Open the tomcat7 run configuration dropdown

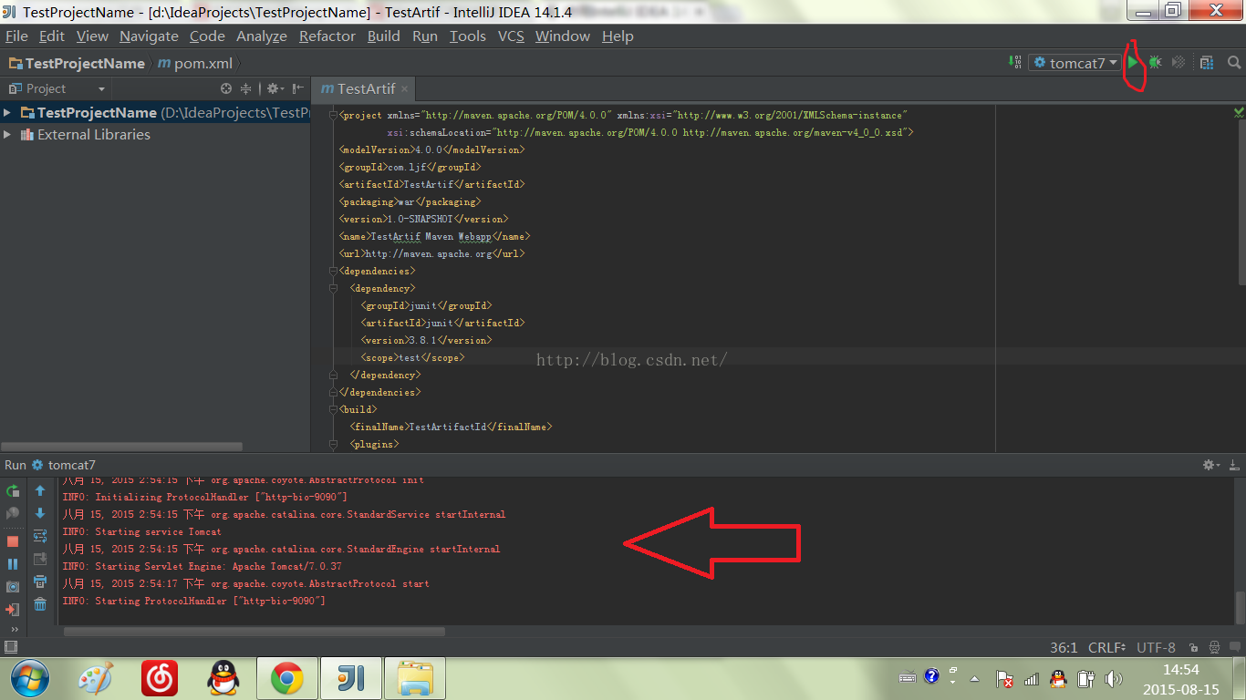pyautogui.click(x=1075, y=63)
